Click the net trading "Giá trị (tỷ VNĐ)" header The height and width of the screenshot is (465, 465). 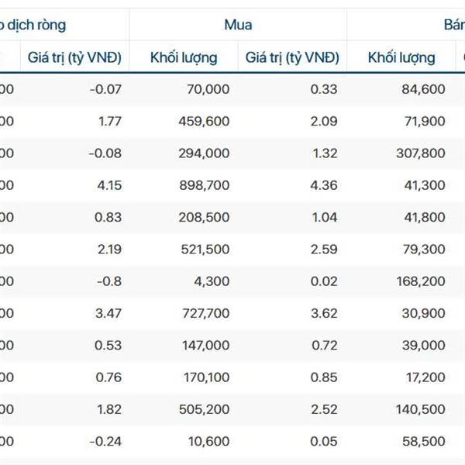(x=74, y=57)
